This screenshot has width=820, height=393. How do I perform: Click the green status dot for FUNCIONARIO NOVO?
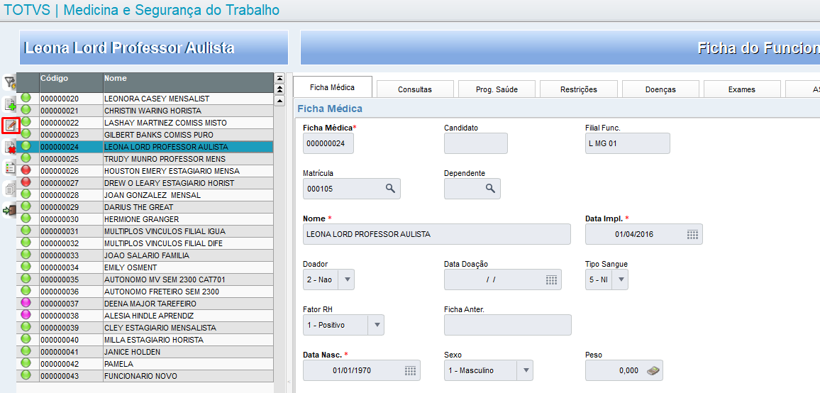(26, 375)
